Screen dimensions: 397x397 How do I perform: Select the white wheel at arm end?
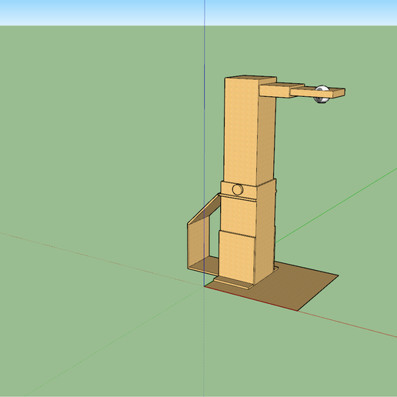coord(322,95)
